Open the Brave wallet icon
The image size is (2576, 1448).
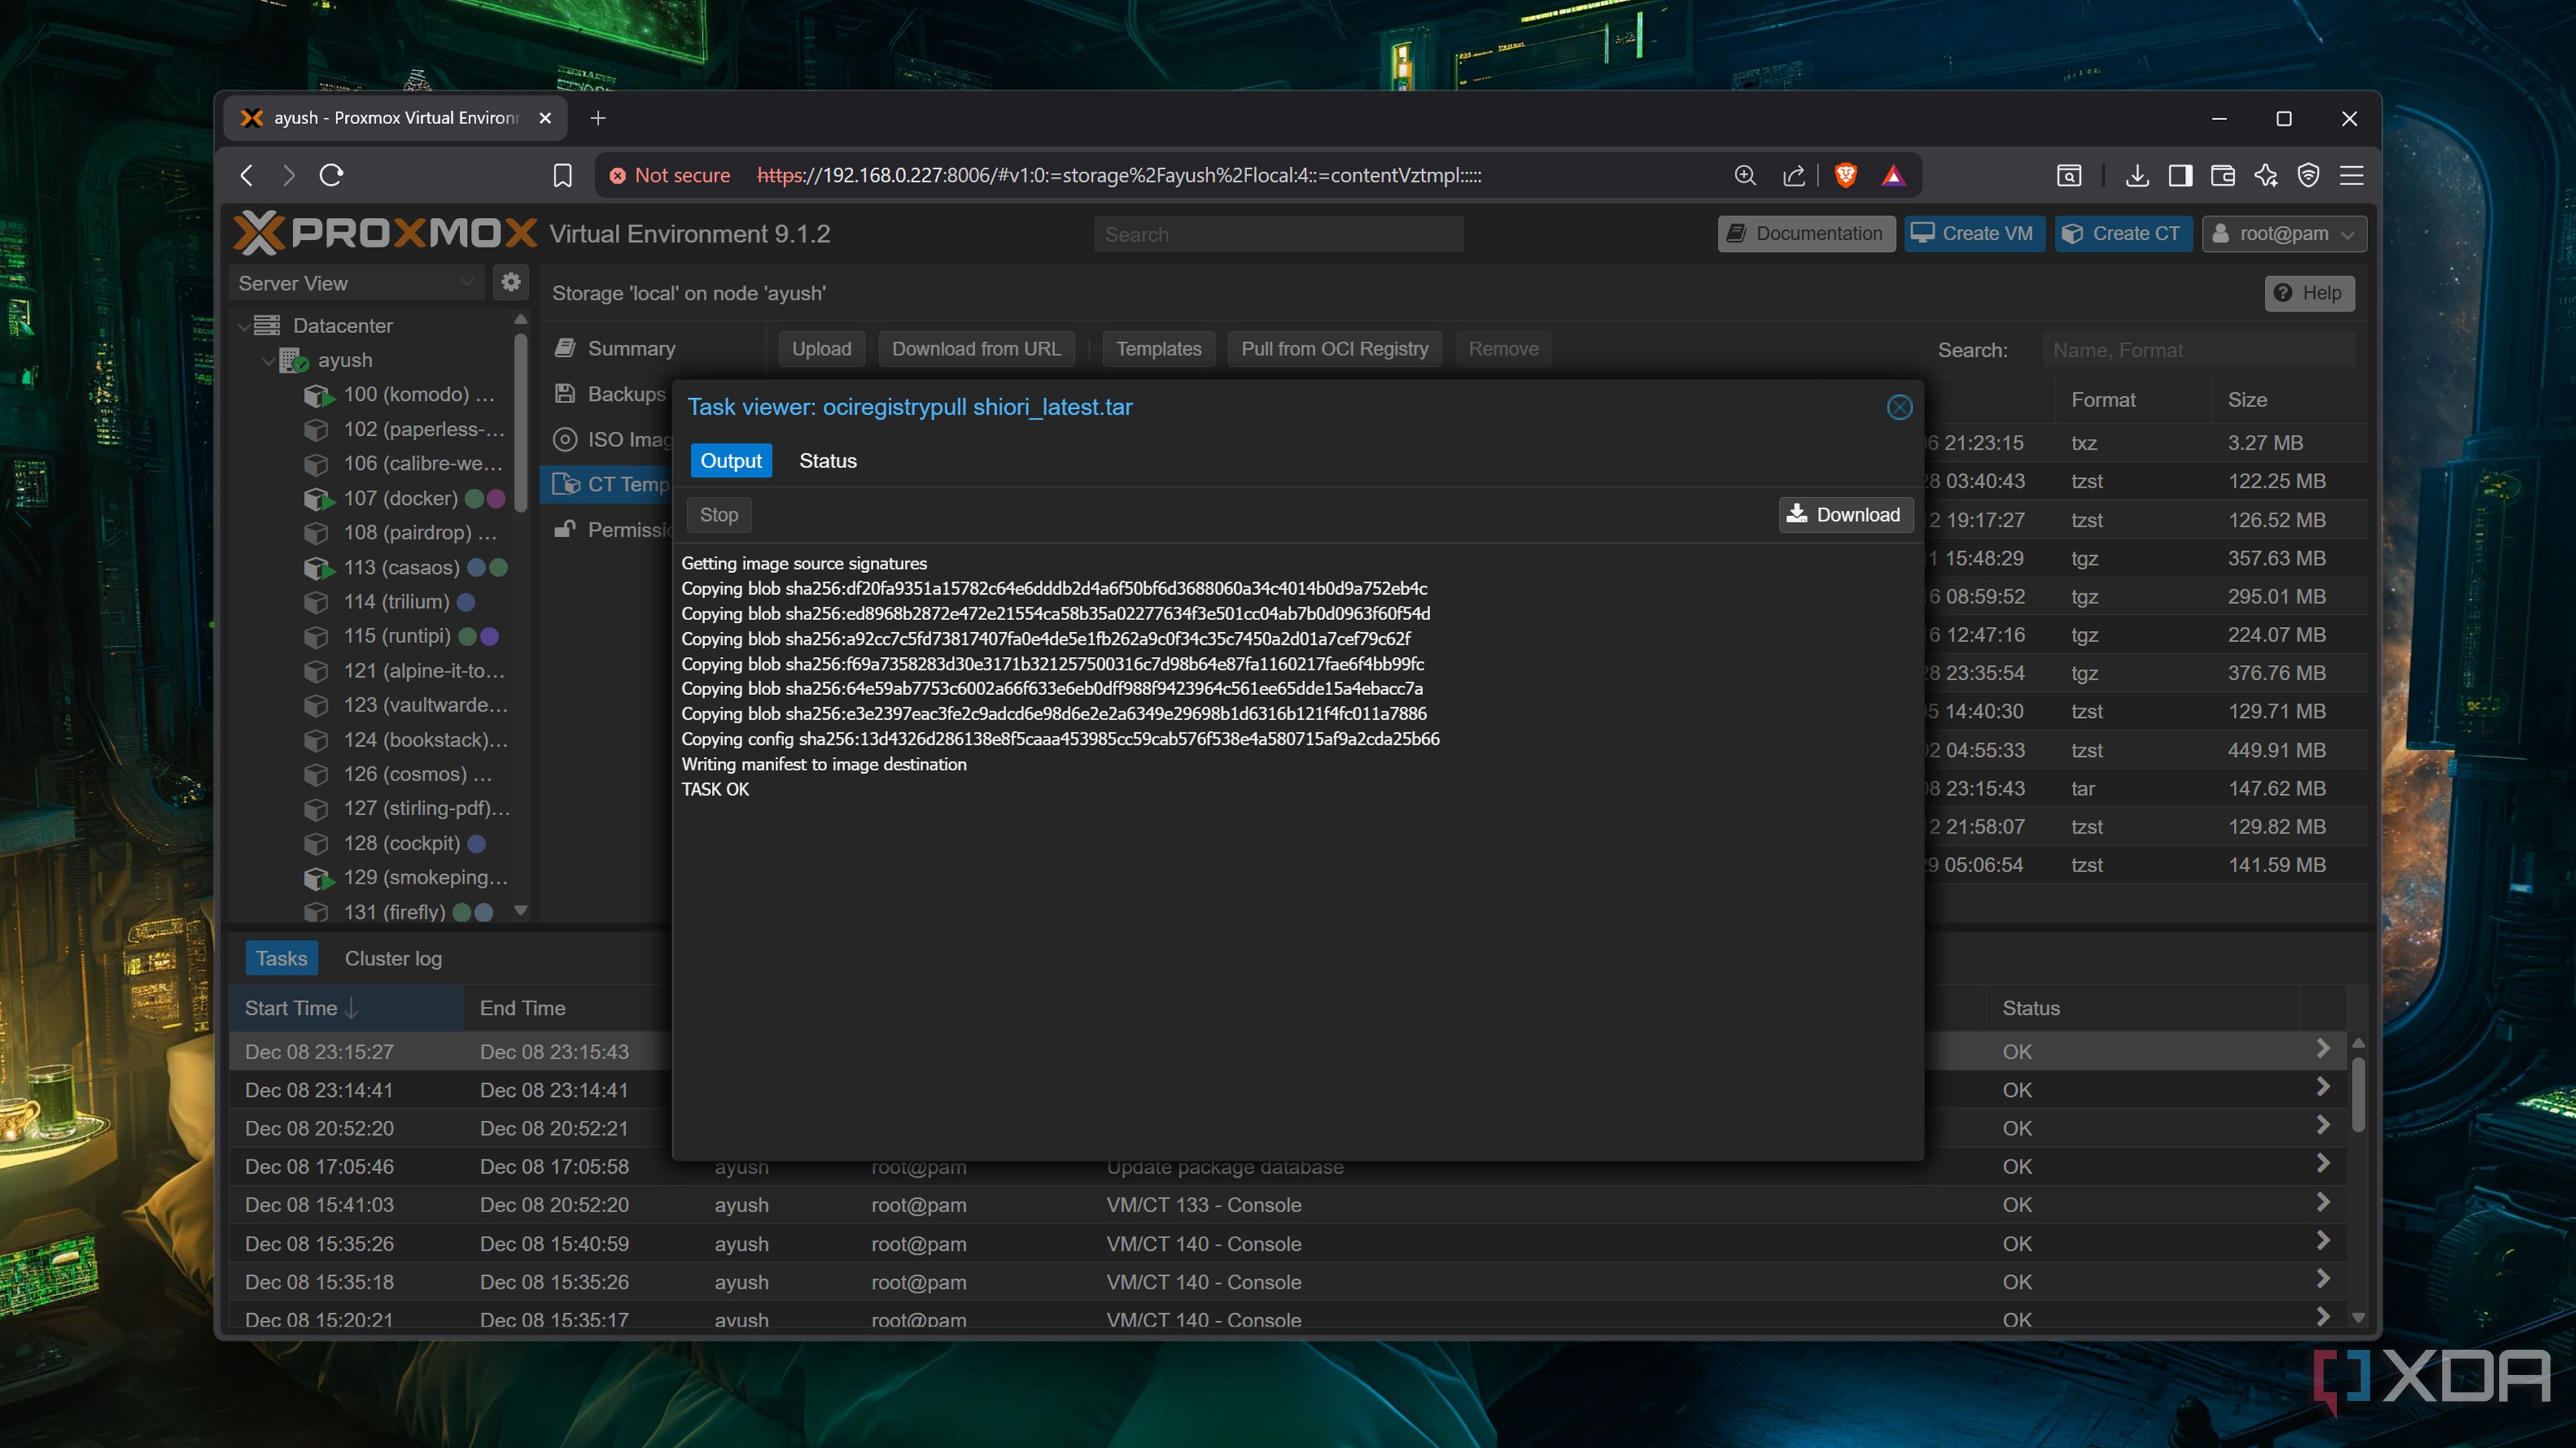[x=2223, y=176]
